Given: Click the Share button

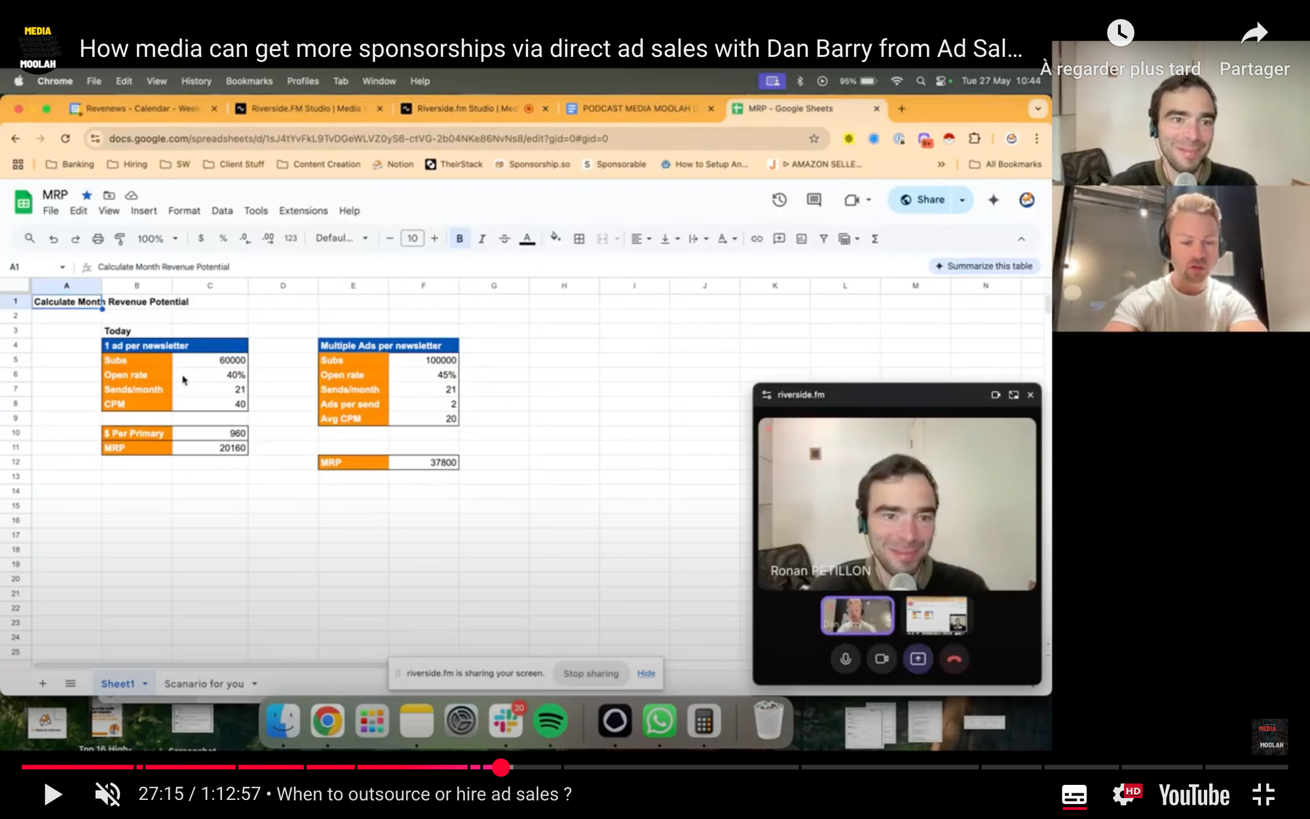Looking at the screenshot, I should [922, 200].
